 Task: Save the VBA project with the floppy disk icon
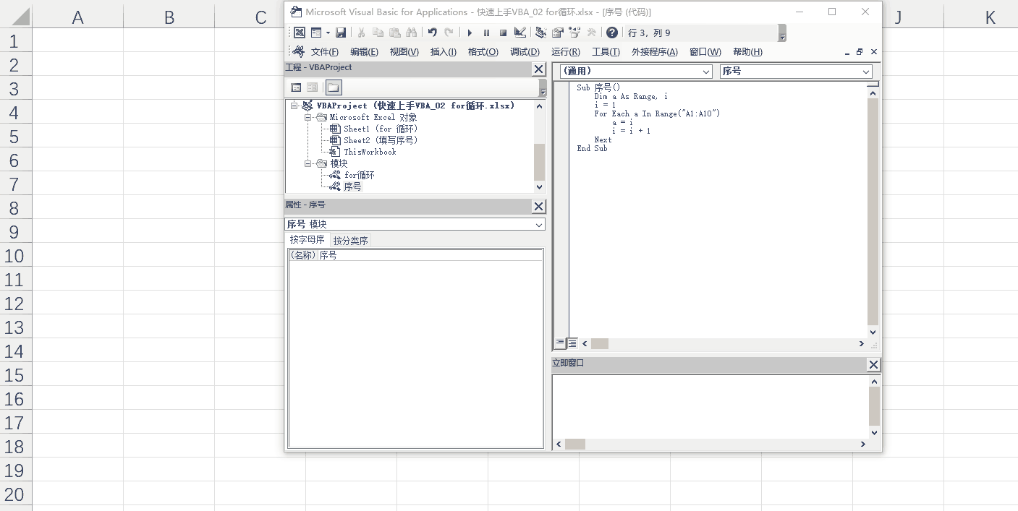coord(341,33)
